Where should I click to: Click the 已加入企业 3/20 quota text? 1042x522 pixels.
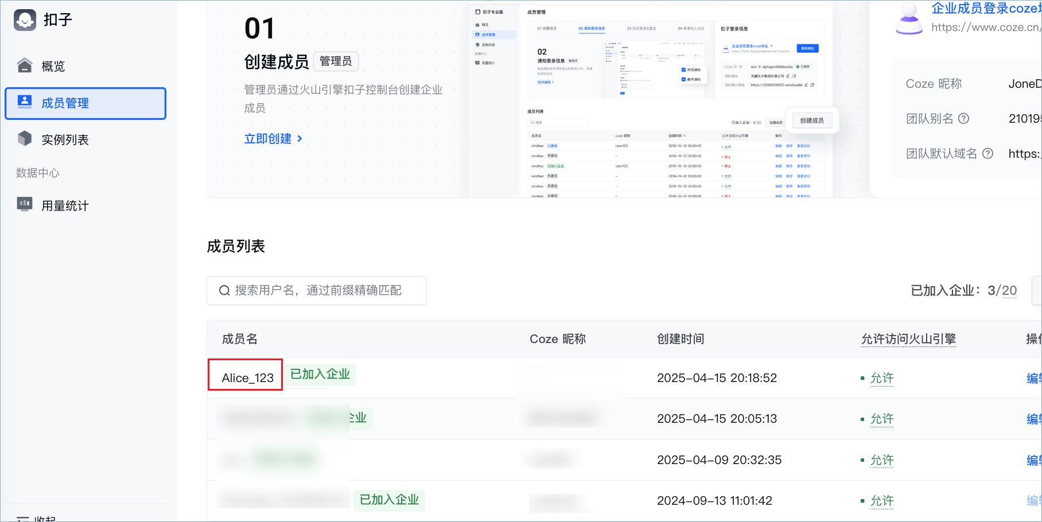click(x=964, y=291)
